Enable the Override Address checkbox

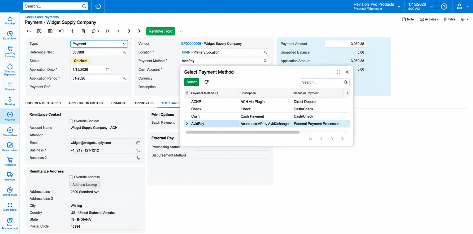[x=71, y=177]
